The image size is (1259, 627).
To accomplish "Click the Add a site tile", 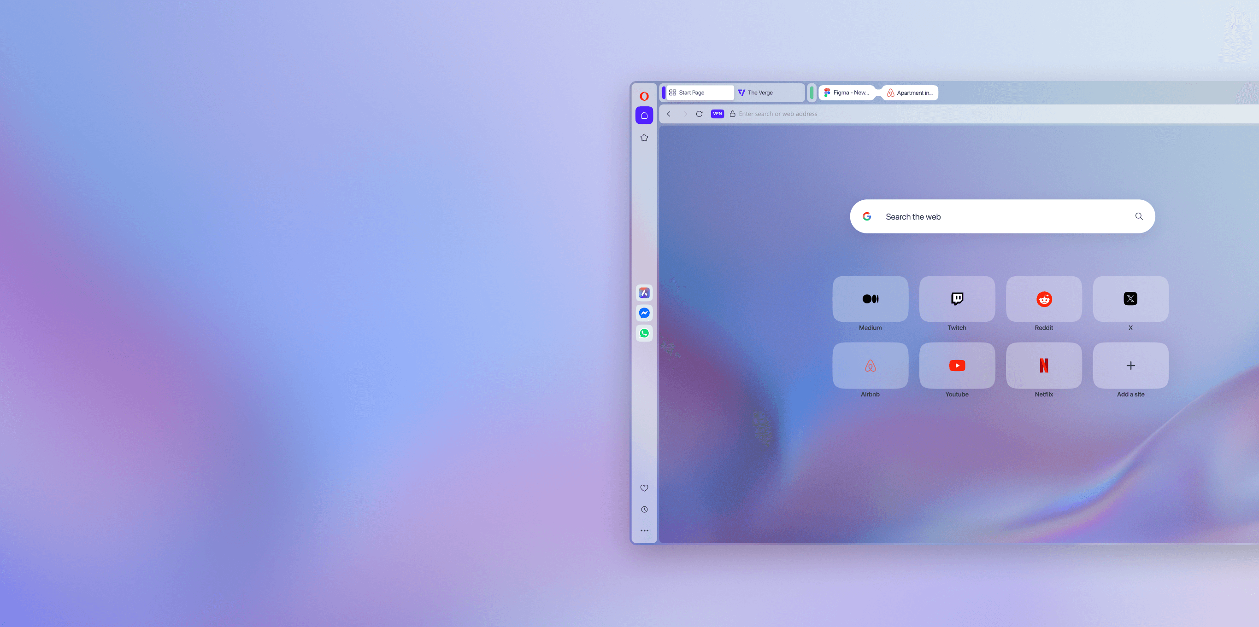I will [1130, 366].
